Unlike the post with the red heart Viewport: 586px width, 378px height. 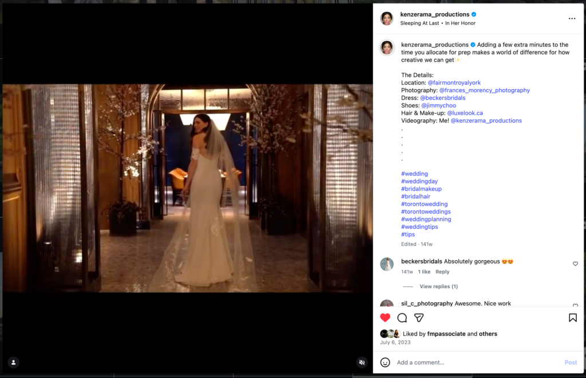pos(385,318)
